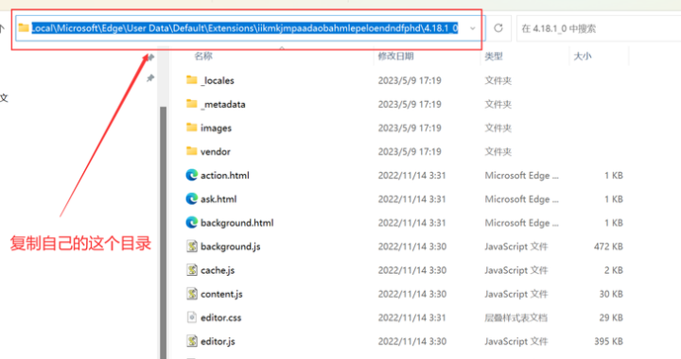Click the 472 KB size of background.js

608,247
